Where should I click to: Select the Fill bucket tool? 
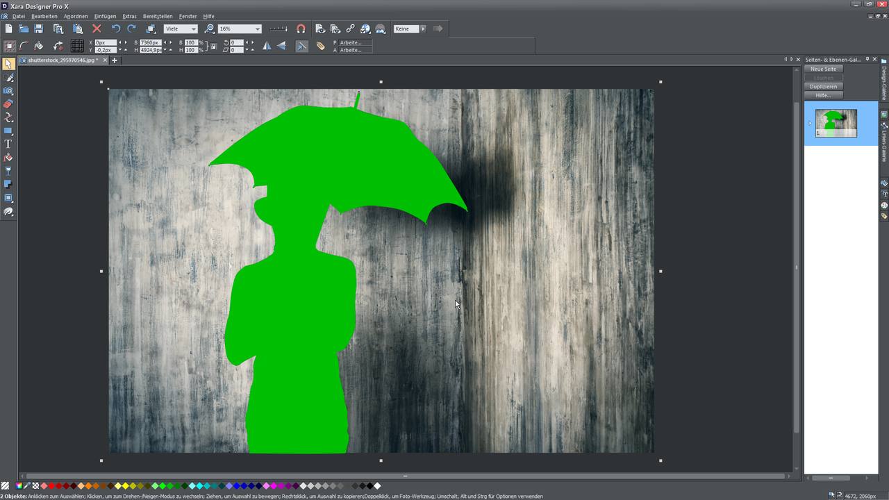coord(8,158)
